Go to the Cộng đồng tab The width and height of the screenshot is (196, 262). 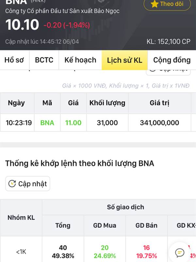pyautogui.click(x=172, y=60)
